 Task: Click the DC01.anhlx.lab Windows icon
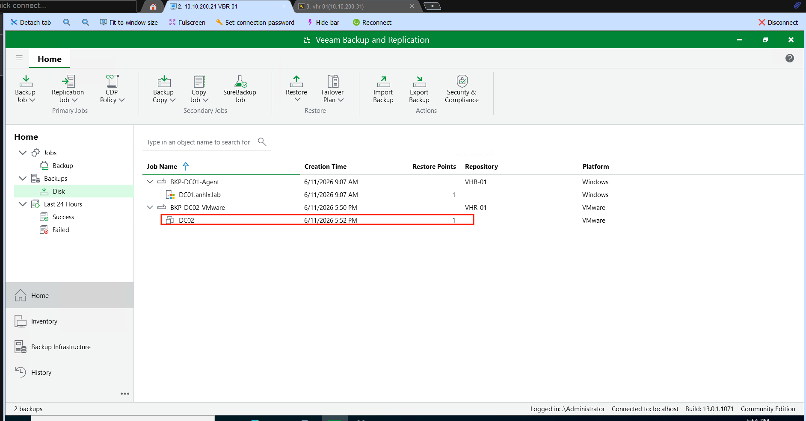[x=170, y=195]
